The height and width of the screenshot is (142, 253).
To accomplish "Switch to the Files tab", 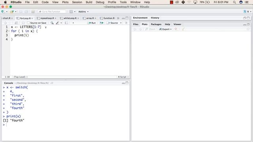I will (136, 24).
